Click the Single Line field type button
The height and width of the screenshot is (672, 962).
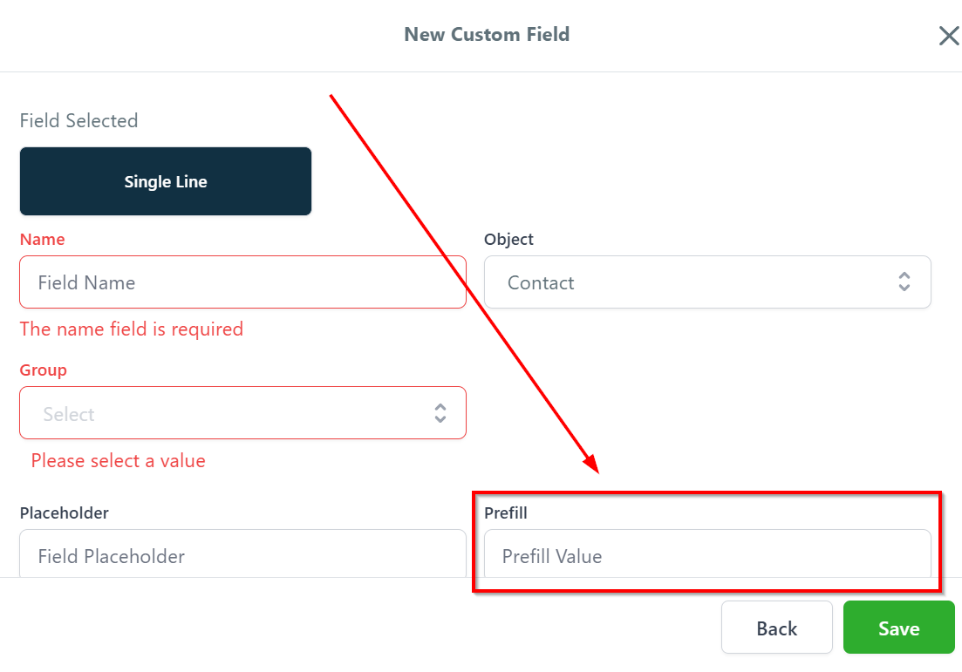166,181
